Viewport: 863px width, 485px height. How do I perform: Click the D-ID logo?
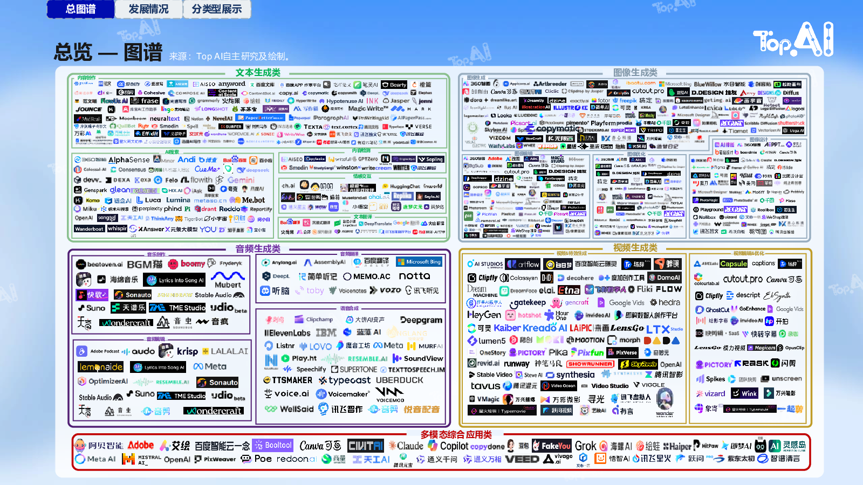[x=547, y=278]
